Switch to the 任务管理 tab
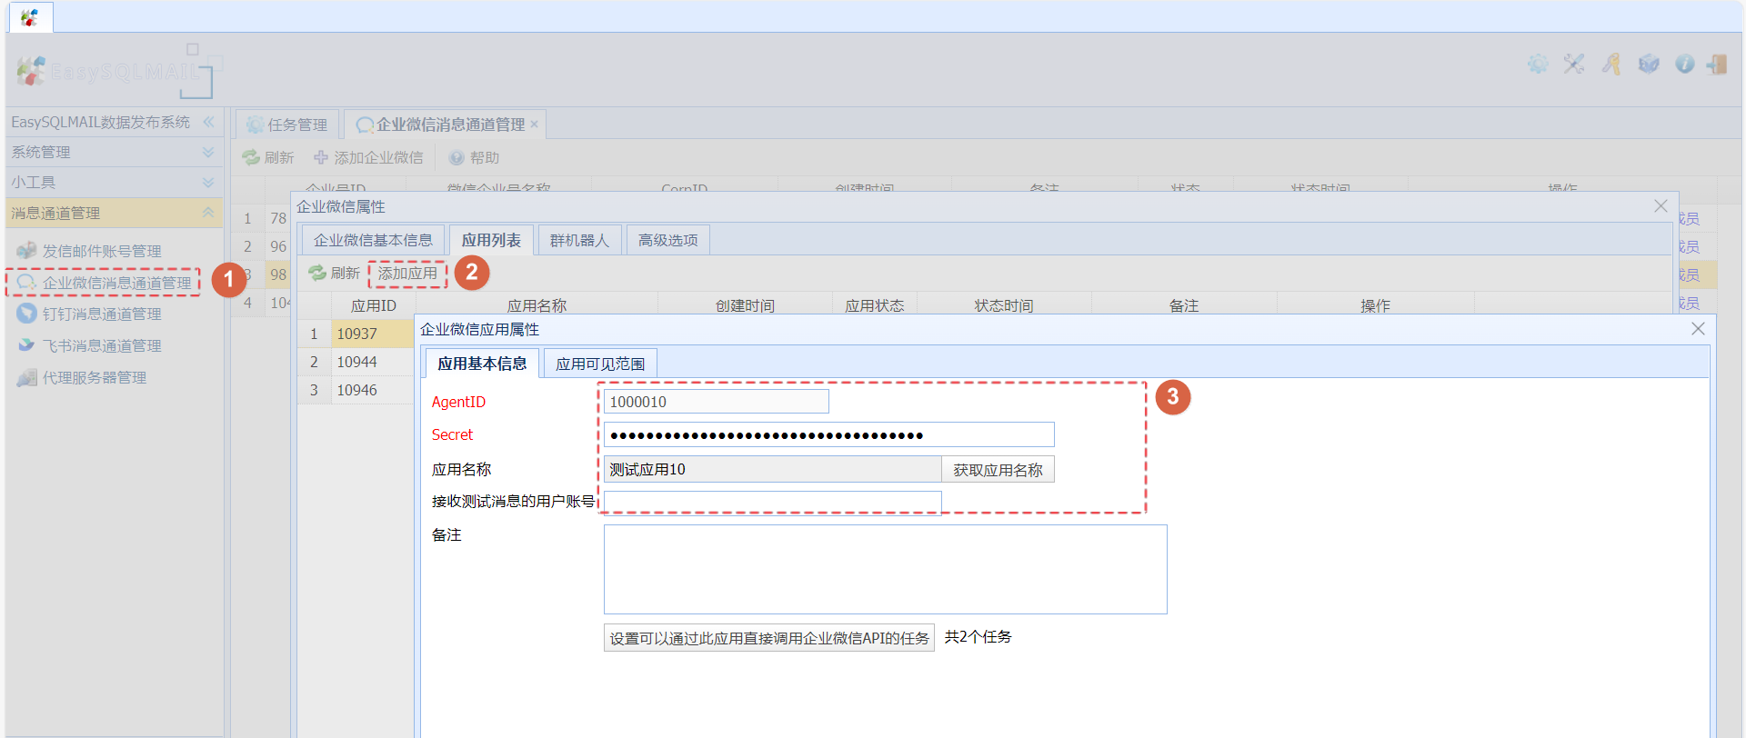Viewport: 1746px width, 738px height. point(287,125)
